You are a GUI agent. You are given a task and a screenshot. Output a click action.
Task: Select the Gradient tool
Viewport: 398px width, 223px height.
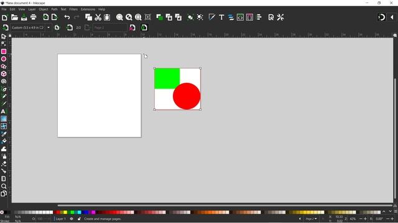coord(4,119)
